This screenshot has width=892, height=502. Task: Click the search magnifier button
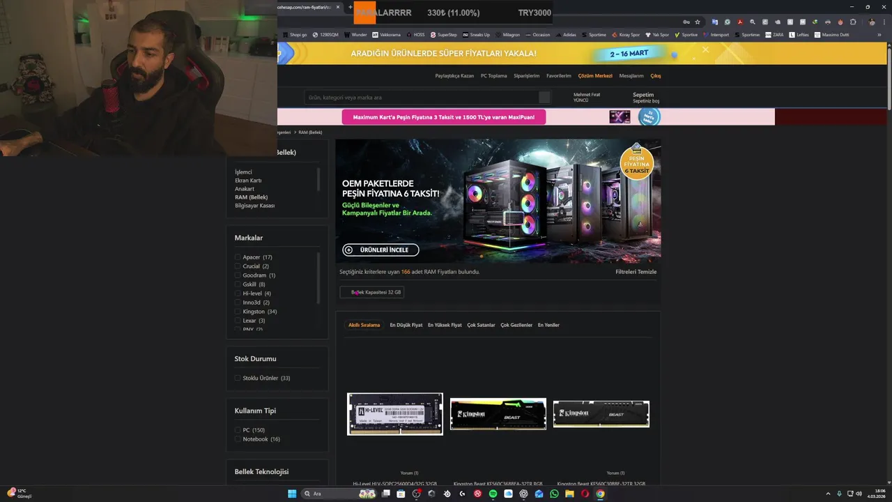(544, 98)
